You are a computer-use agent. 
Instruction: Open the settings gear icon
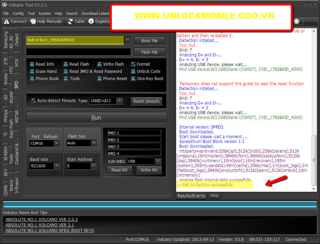pos(297,21)
